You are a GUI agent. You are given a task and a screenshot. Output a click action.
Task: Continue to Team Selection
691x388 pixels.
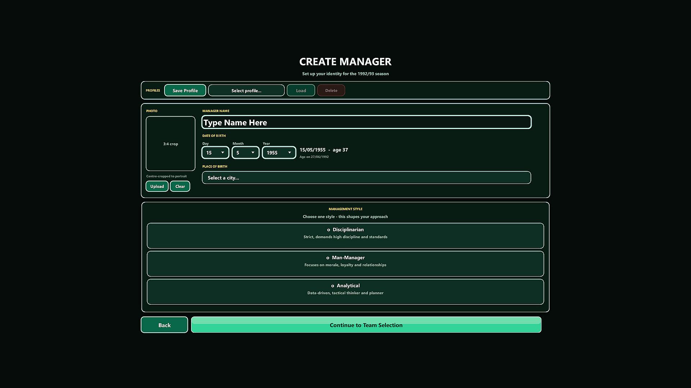click(x=366, y=325)
